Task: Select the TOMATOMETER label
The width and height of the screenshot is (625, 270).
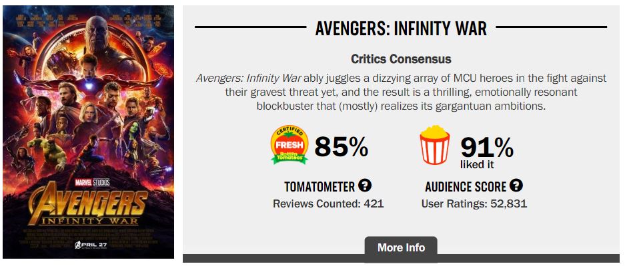Action: (318, 187)
